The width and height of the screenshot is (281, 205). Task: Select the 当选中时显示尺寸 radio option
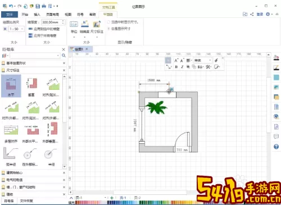pos(108,22)
